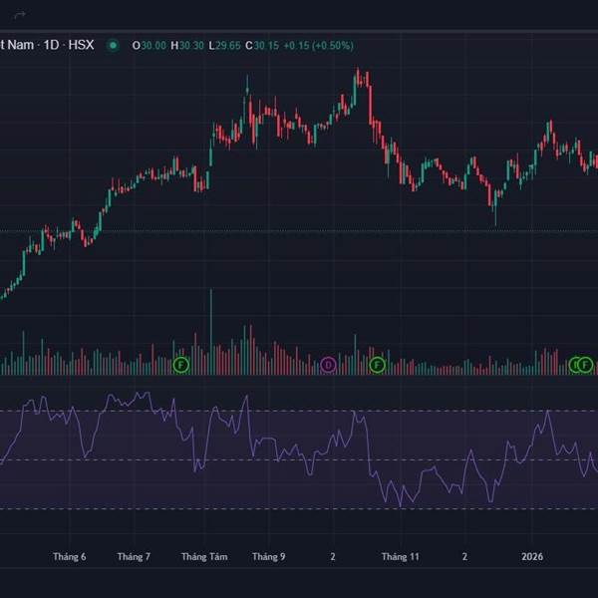Open the purple D dividend marker
This screenshot has height=598, width=598.
(329, 365)
